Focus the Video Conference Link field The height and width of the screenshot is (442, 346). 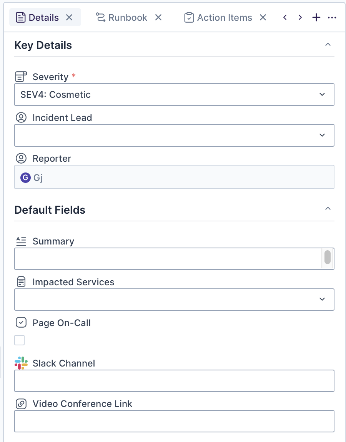point(174,421)
